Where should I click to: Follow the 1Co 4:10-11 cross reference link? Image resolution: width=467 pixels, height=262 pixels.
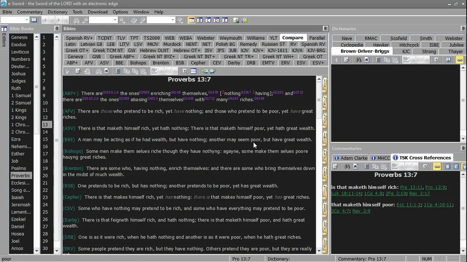tap(437, 205)
